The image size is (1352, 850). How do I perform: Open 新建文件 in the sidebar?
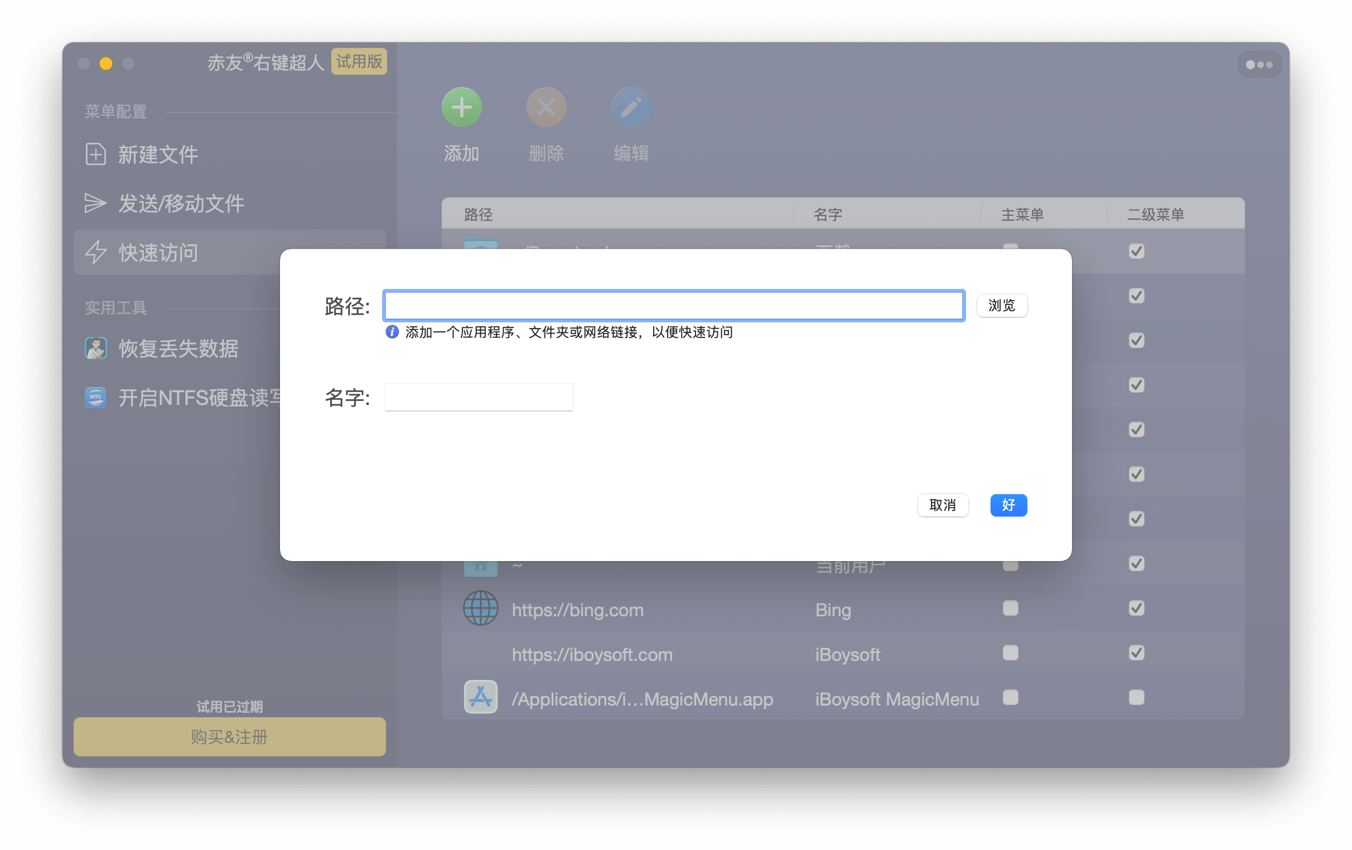(230, 154)
